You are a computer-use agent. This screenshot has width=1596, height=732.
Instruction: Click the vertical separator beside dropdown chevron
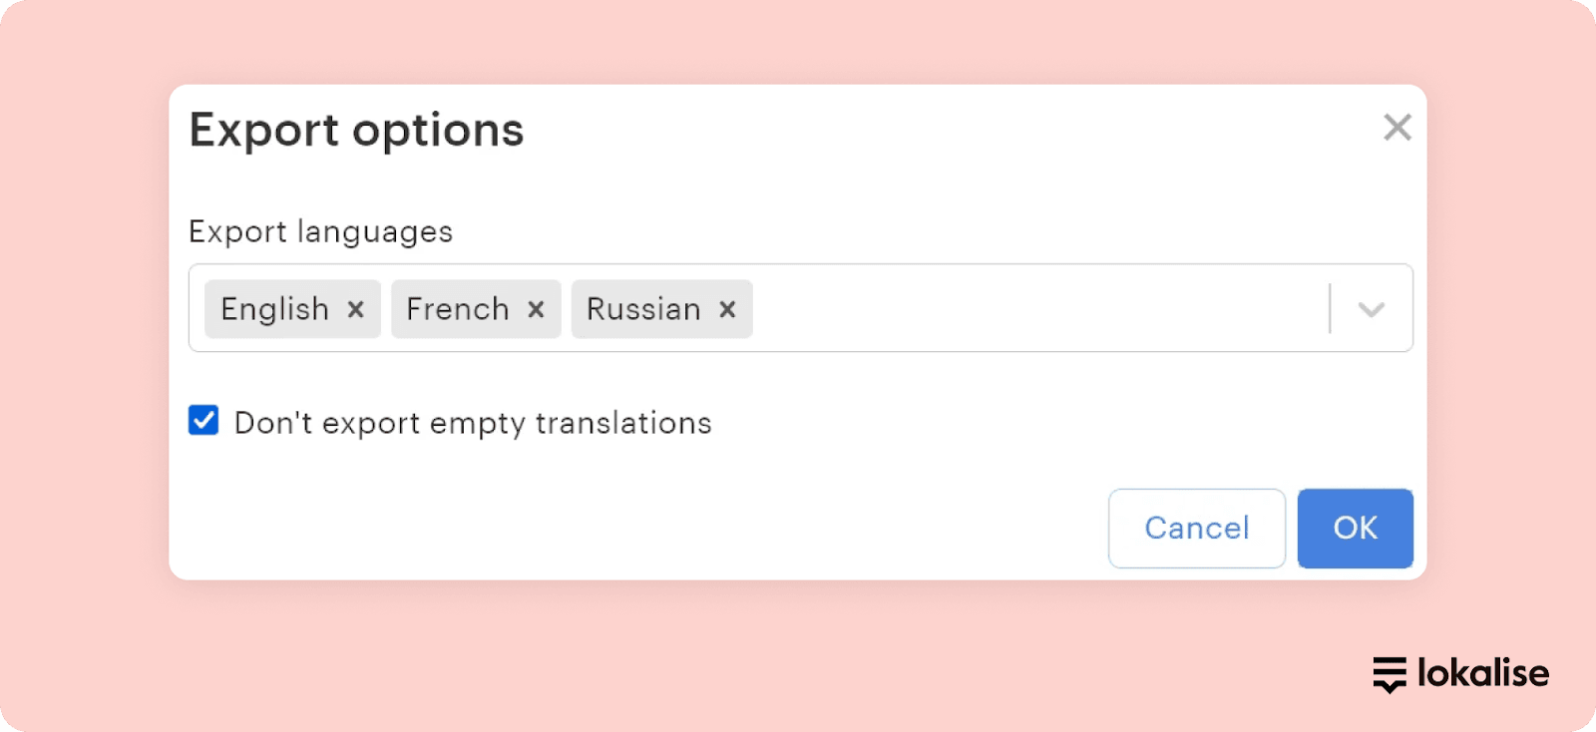pyautogui.click(x=1330, y=309)
